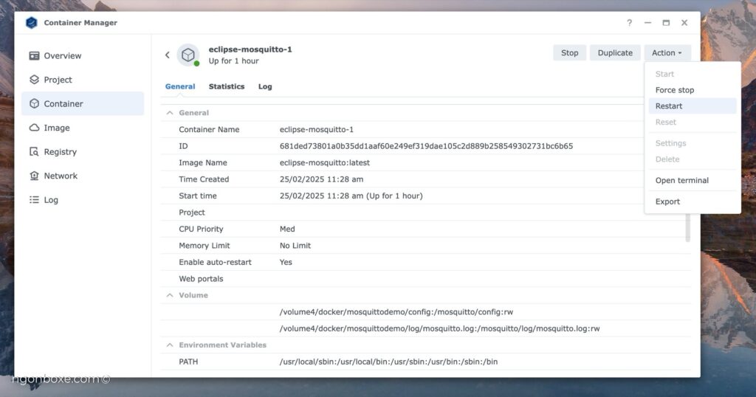Minimize the Container Manager window

coord(647,23)
